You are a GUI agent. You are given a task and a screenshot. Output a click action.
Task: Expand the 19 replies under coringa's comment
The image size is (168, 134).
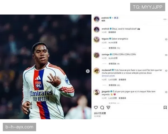pos(114,64)
